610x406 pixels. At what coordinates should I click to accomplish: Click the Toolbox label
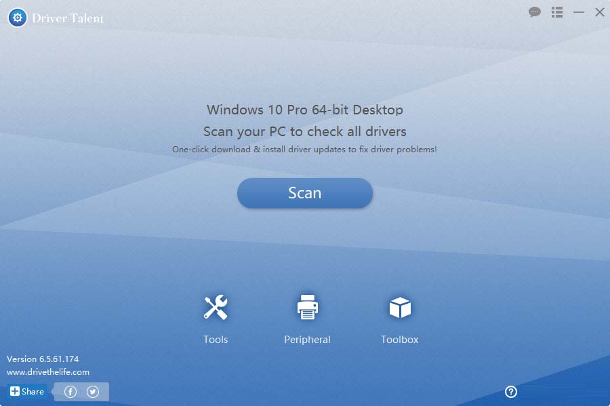(399, 340)
